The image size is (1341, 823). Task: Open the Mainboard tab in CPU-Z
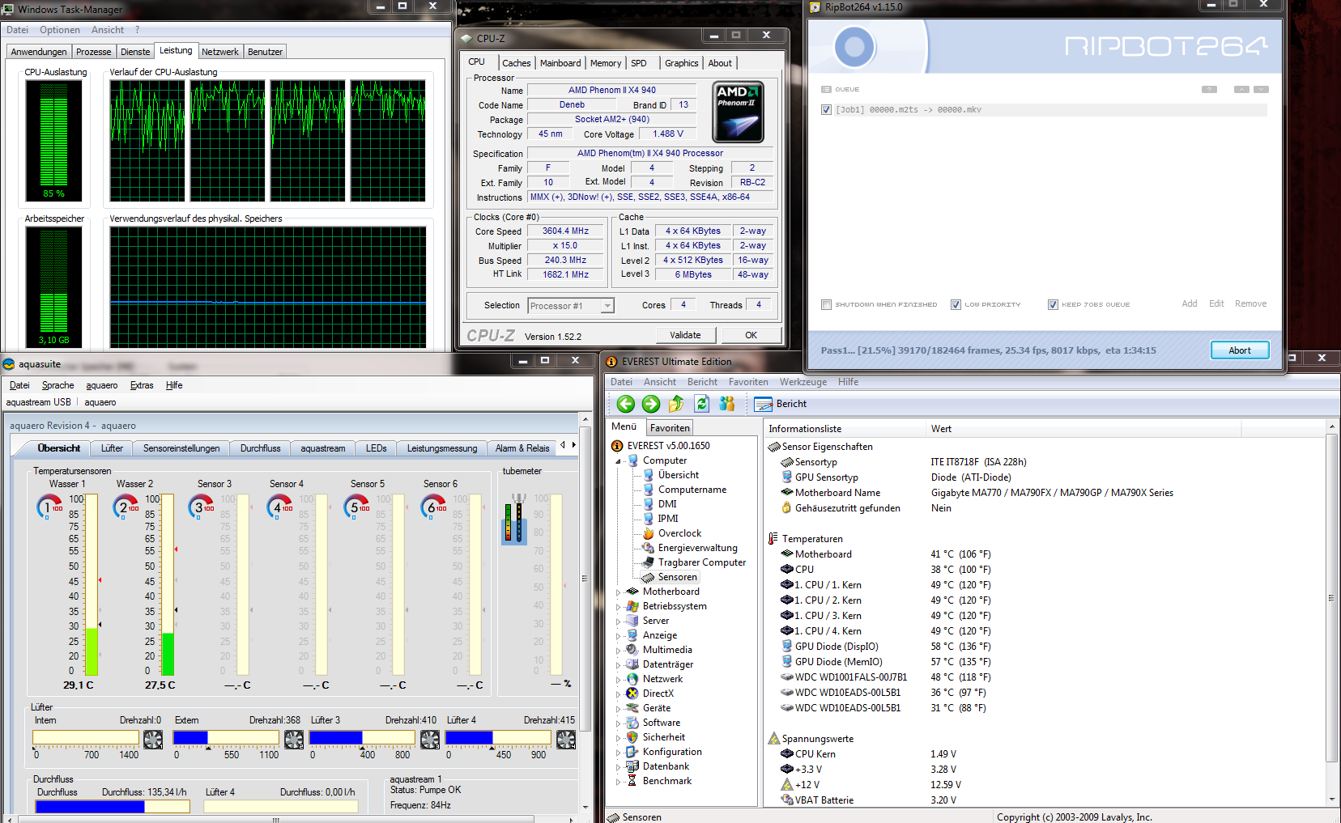click(x=560, y=63)
